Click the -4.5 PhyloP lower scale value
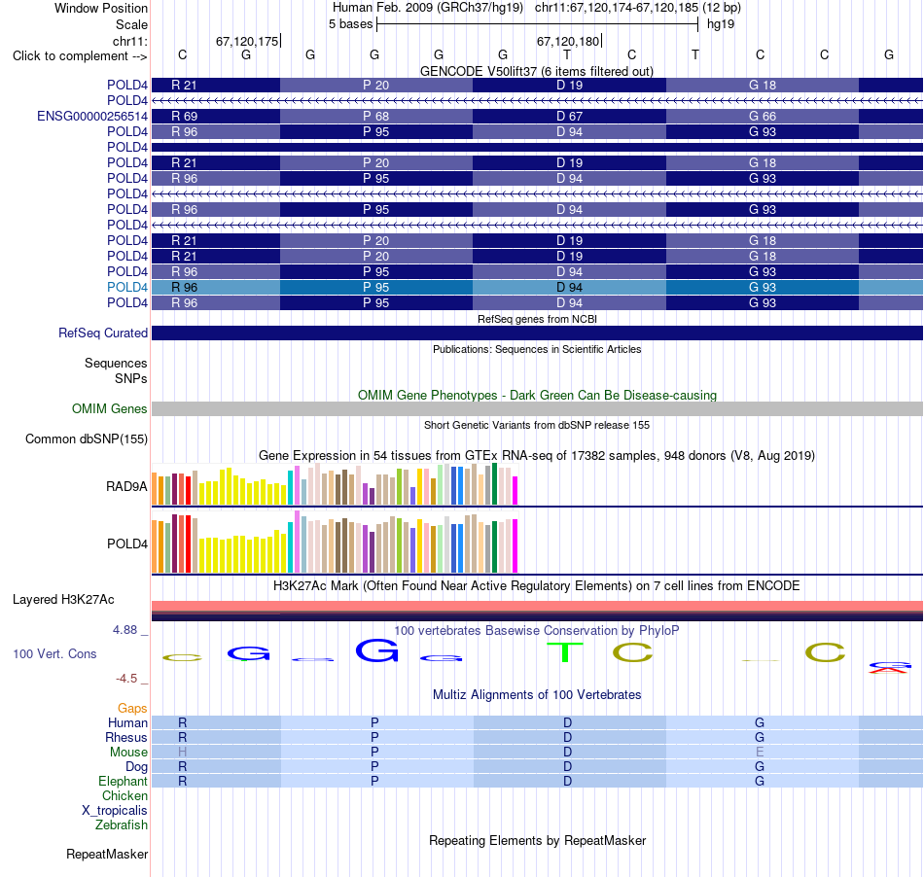This screenshot has height=877, width=924. (x=126, y=679)
